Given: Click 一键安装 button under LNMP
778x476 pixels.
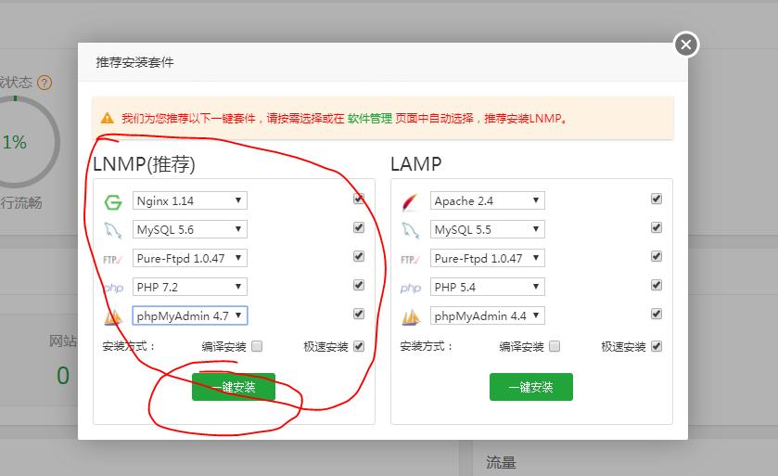Looking at the screenshot, I should [x=234, y=387].
